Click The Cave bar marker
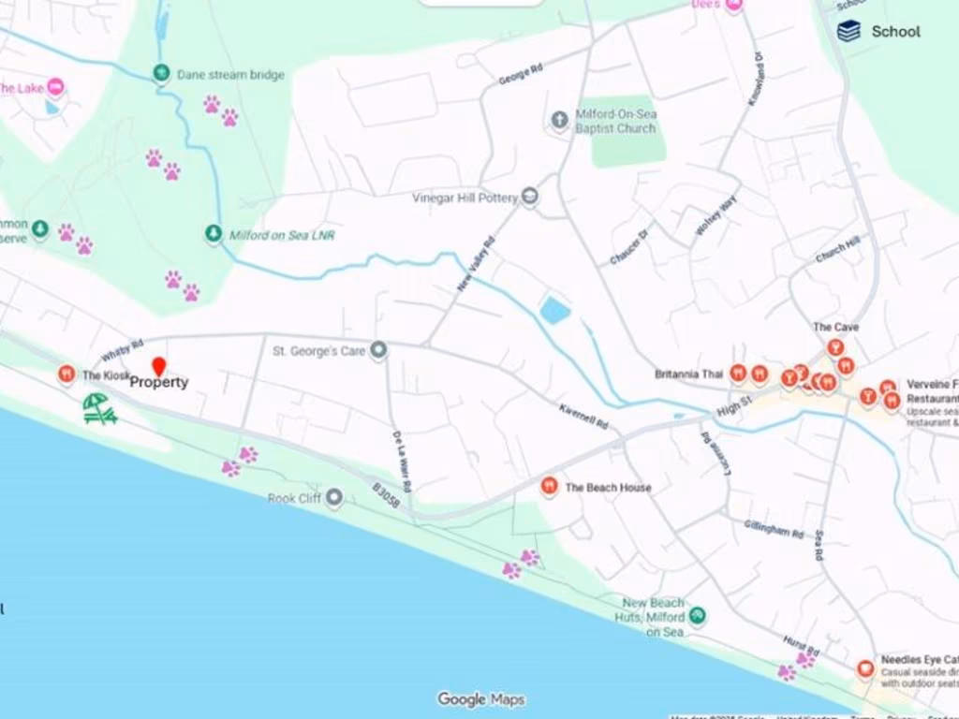This screenshot has width=959, height=719. [835, 348]
